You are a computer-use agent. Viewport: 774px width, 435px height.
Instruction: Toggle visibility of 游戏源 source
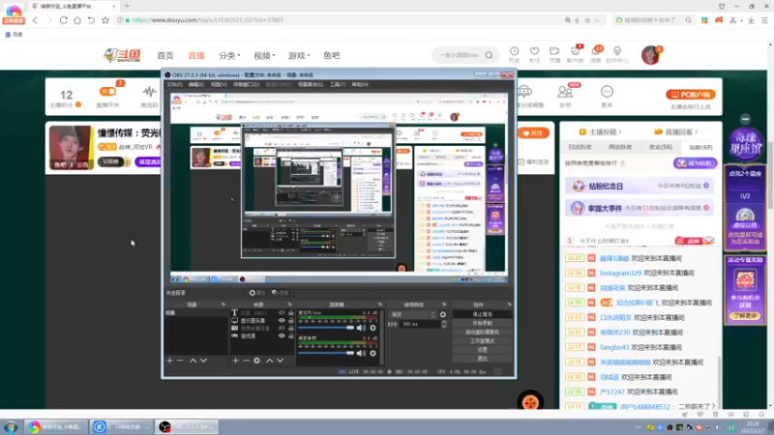282,335
